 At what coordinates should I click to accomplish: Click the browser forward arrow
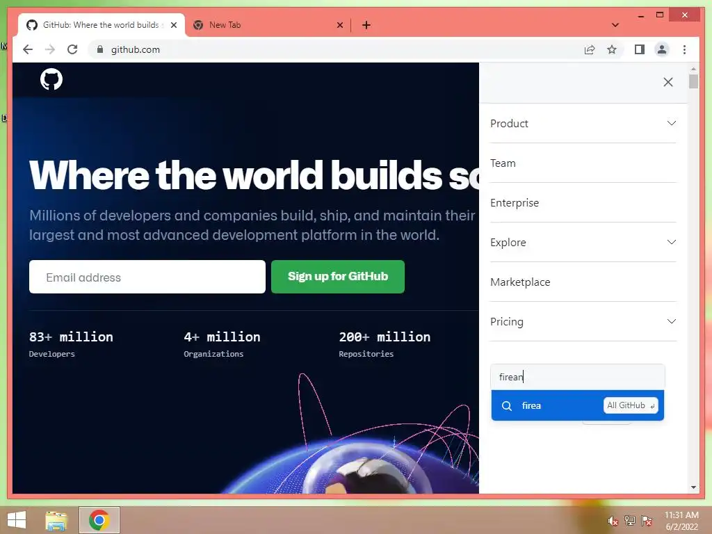50,49
